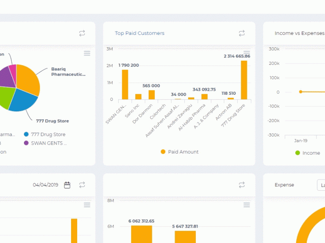325x243 pixels.
Task: Click refresh icon beside the calendar icon
Action: pyautogui.click(x=82, y=185)
